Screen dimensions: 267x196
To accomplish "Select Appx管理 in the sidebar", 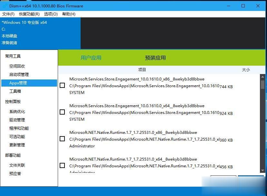I will point(29,83).
